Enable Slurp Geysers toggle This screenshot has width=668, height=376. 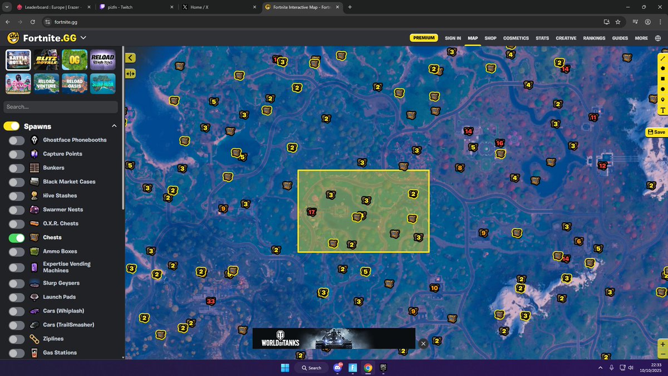point(17,284)
